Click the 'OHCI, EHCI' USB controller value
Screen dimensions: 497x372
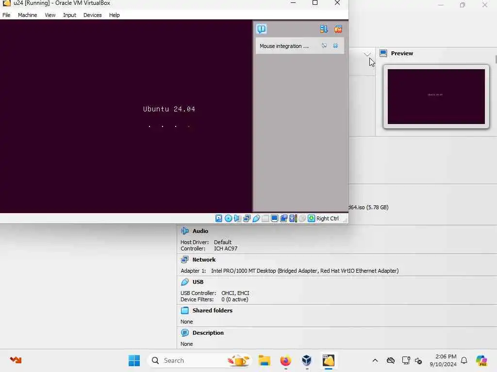235,293
